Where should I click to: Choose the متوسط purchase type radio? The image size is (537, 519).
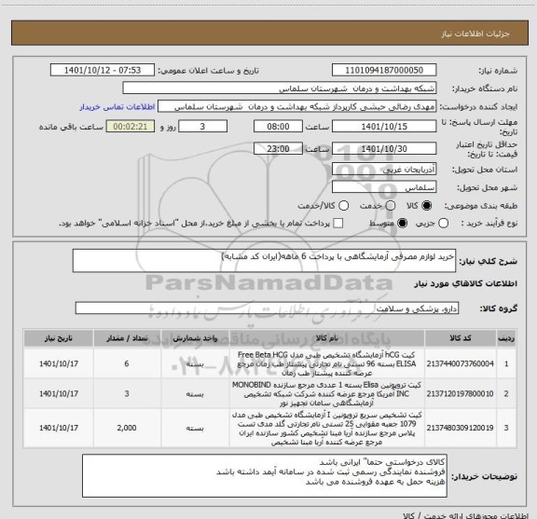point(402,224)
